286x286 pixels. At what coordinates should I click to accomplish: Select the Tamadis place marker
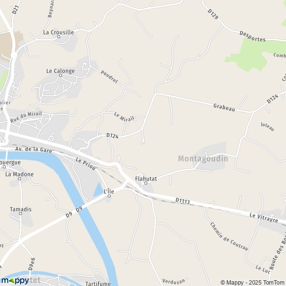(x=20, y=214)
